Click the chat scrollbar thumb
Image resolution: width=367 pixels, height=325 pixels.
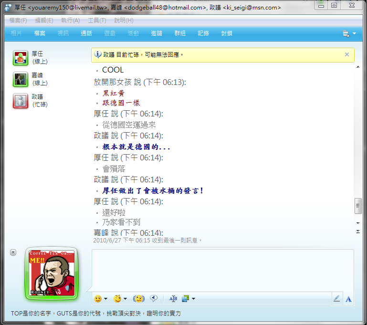click(x=358, y=206)
